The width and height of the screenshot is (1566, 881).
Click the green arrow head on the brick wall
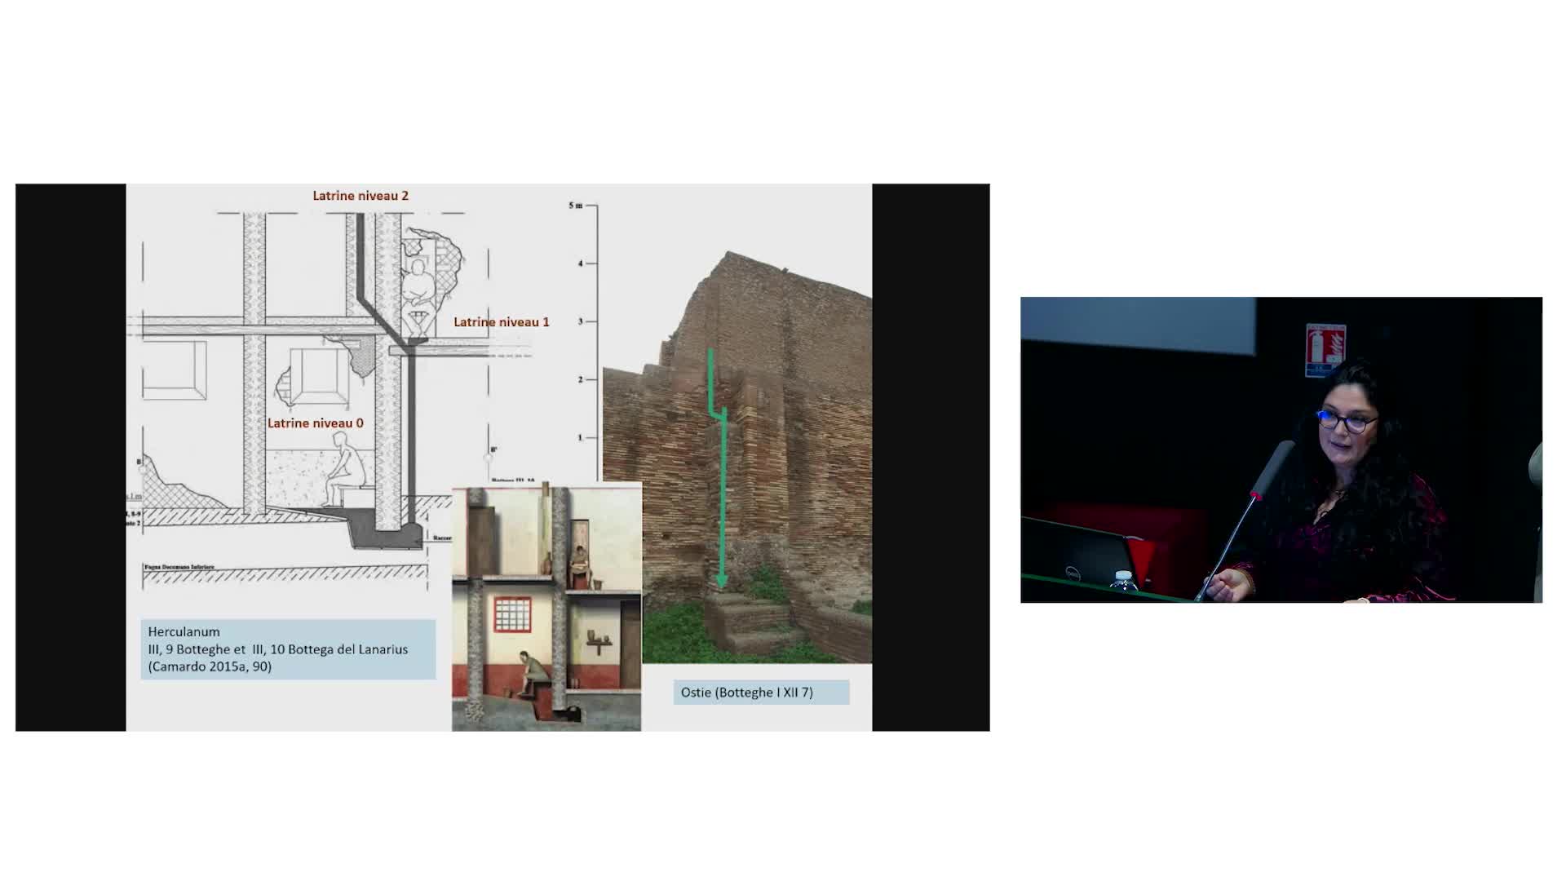pyautogui.click(x=721, y=581)
